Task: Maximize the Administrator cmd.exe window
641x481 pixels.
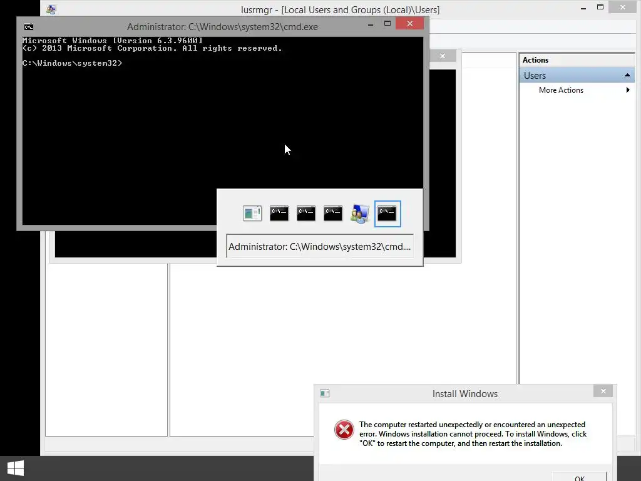Action: coord(387,24)
